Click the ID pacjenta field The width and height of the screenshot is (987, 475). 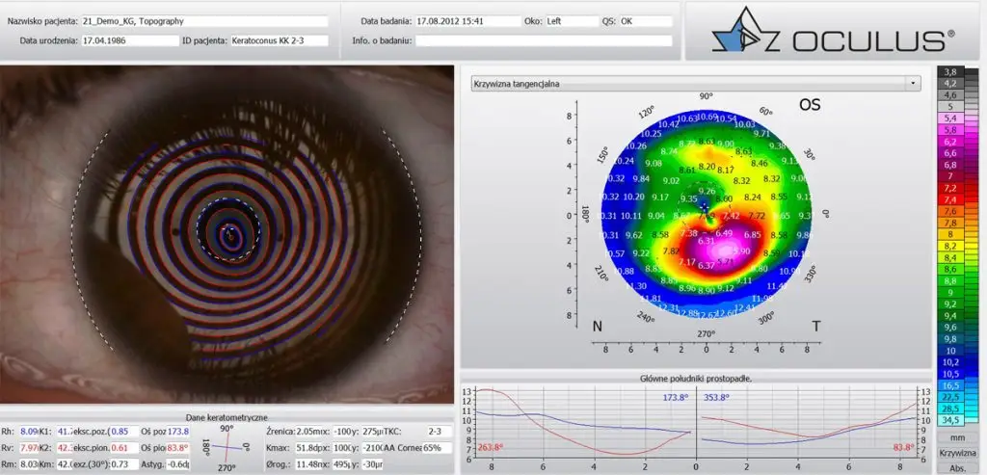(x=279, y=40)
